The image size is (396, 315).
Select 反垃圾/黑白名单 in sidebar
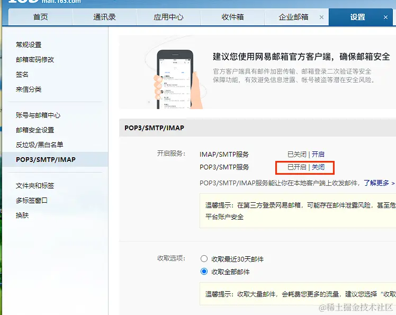tap(39, 145)
